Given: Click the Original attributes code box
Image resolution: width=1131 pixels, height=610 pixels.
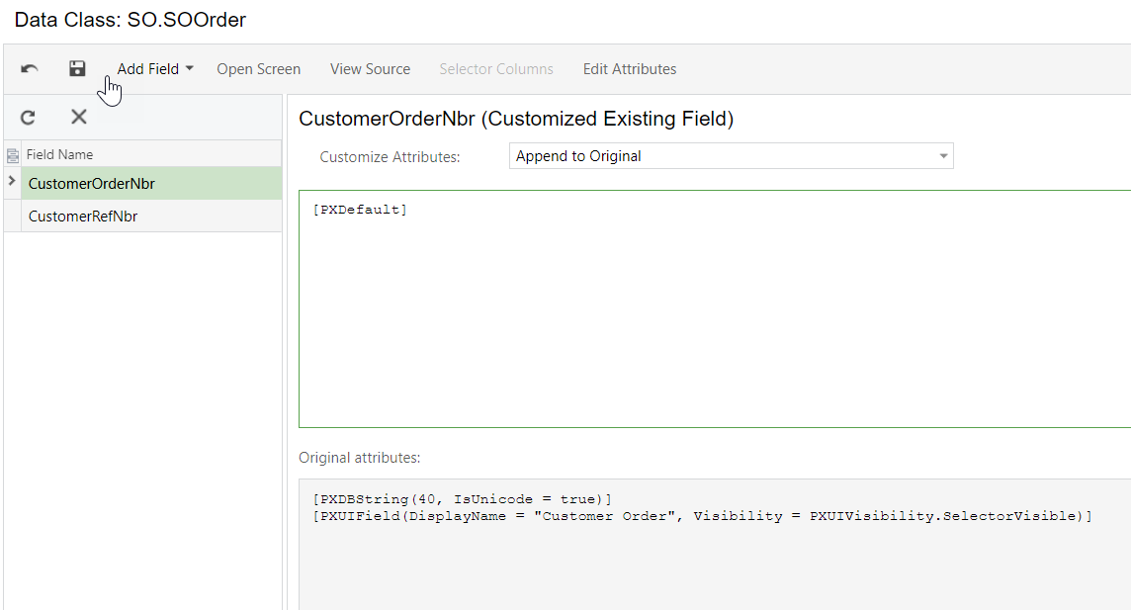Looking at the screenshot, I should 712,554.
